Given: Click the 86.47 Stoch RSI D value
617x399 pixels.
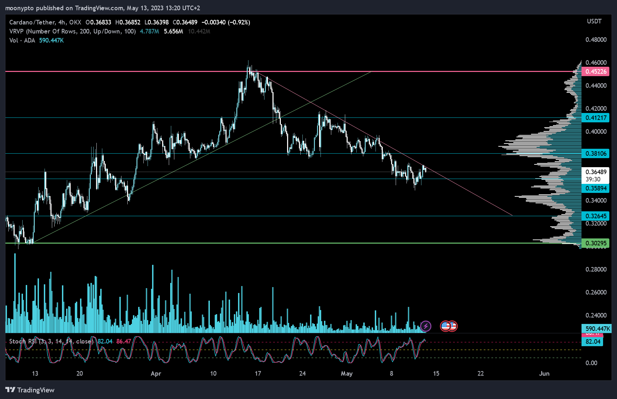Looking at the screenshot, I should tap(124, 341).
